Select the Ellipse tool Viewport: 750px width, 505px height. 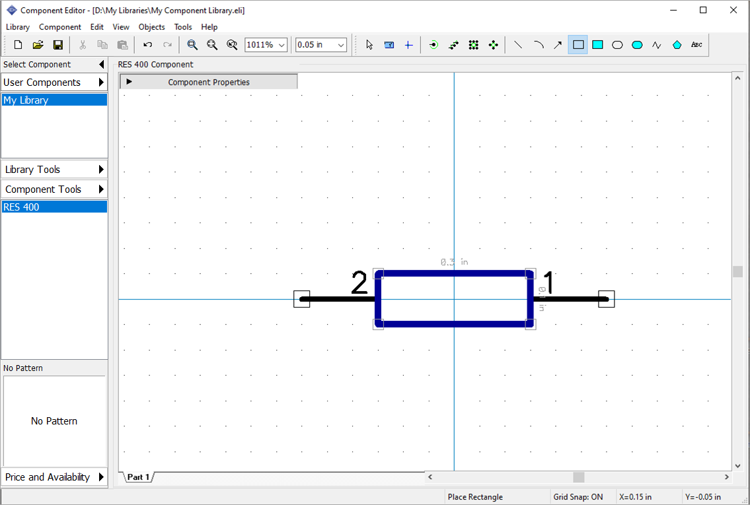617,45
